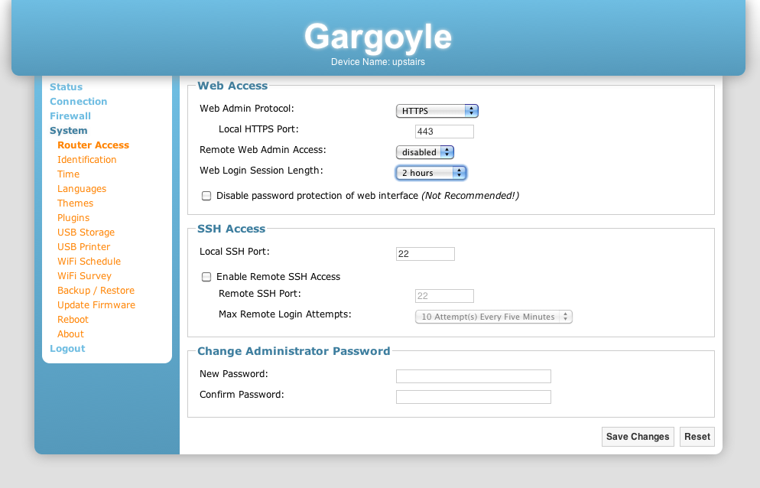Expand the Remote Web Admin Access dropdown
This screenshot has height=488, width=760.
click(424, 152)
